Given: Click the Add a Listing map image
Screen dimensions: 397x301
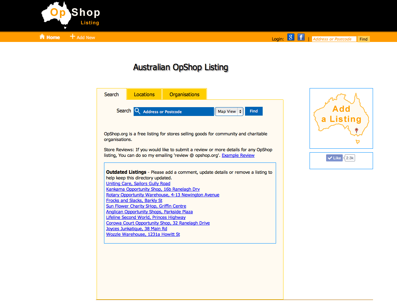Looking at the screenshot, I should (x=341, y=118).
